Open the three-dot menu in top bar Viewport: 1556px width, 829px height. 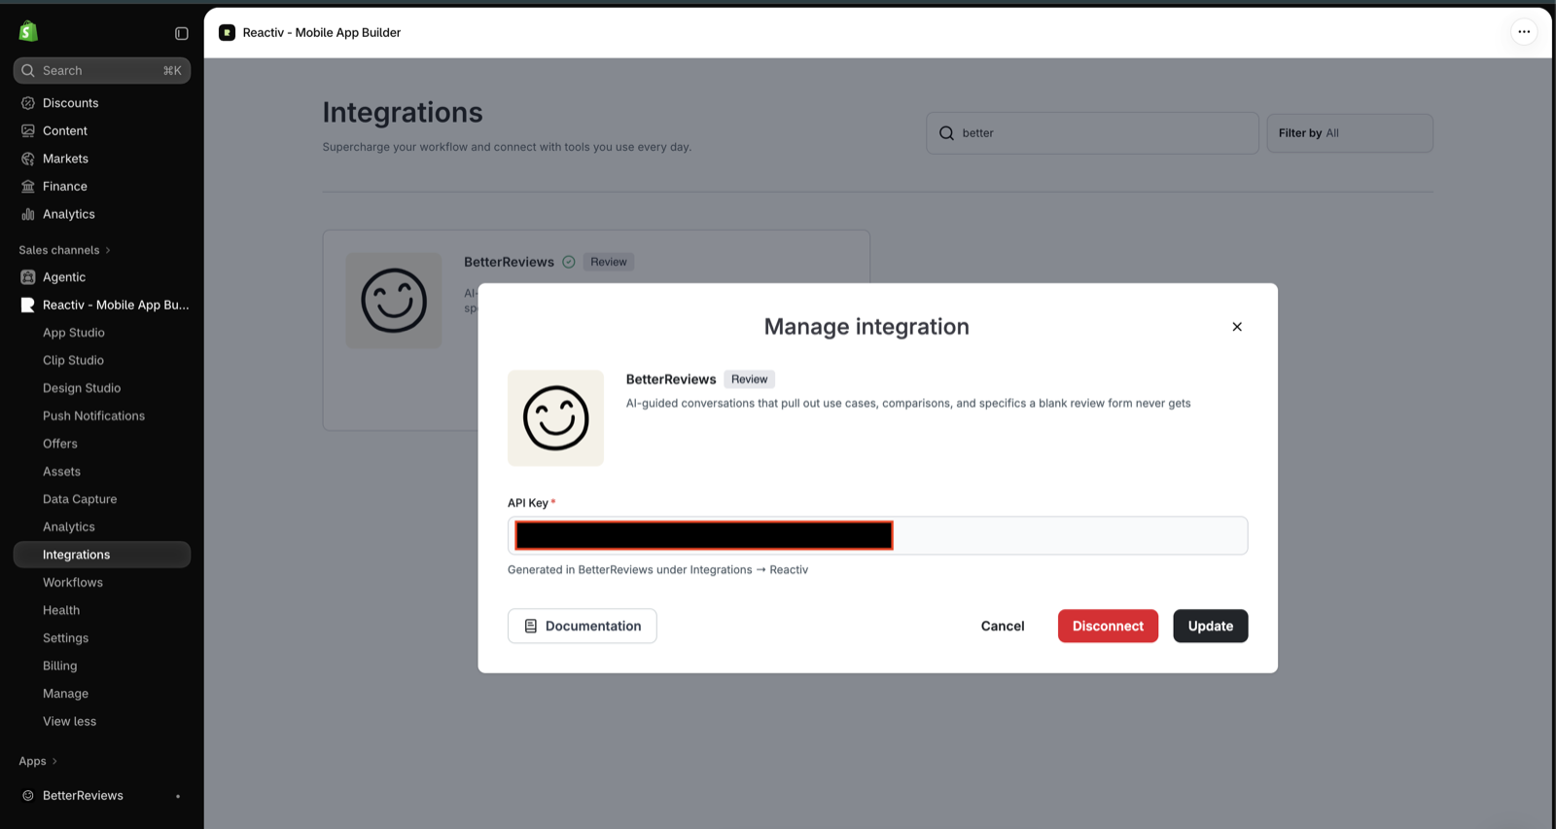tap(1524, 32)
